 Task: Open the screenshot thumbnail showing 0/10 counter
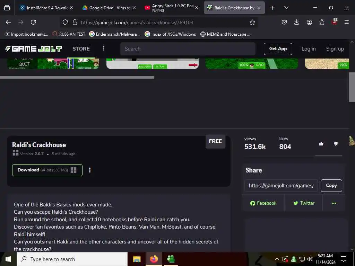click(252, 64)
